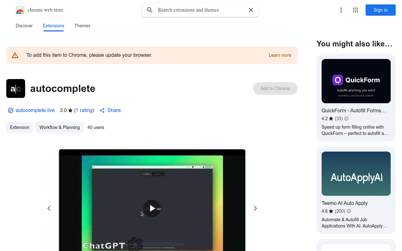The image size is (402, 251).
Task: Click the warning triangle icon in banner
Action: tap(15, 55)
